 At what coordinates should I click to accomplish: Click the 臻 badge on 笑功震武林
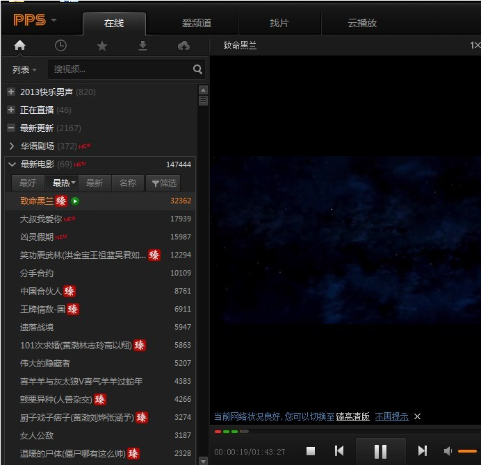[x=154, y=255]
